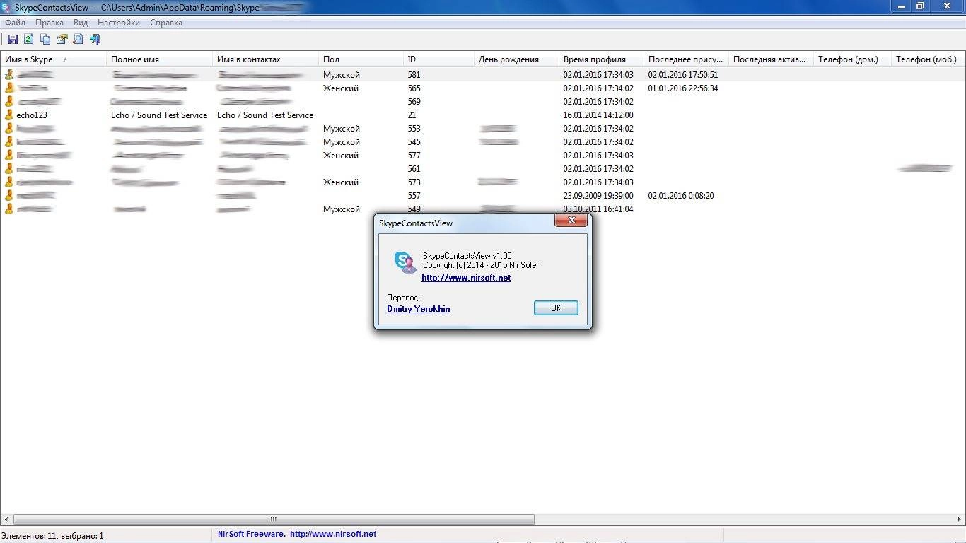Screen dimensions: 966x543
Task: Click the Find magnifier toolbar icon
Action: tap(78, 40)
